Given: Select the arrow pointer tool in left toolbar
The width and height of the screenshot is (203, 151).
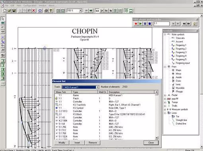Looking at the screenshot, I should pyautogui.click(x=3, y=19).
